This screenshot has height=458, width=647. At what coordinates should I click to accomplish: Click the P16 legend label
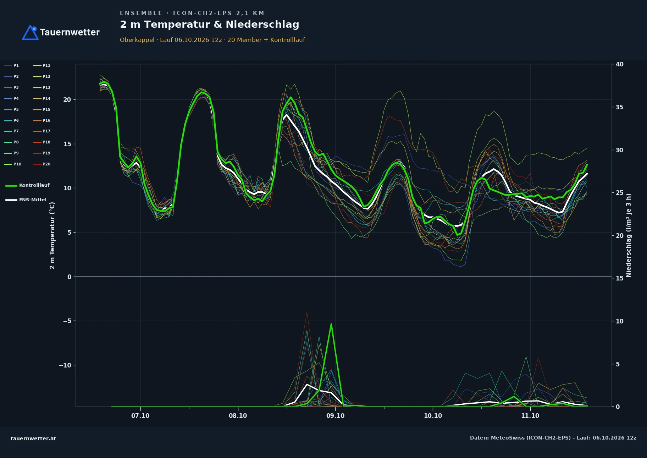point(46,120)
